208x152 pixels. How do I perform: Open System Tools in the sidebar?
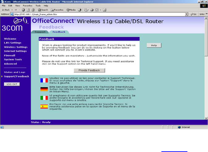coord(13,60)
